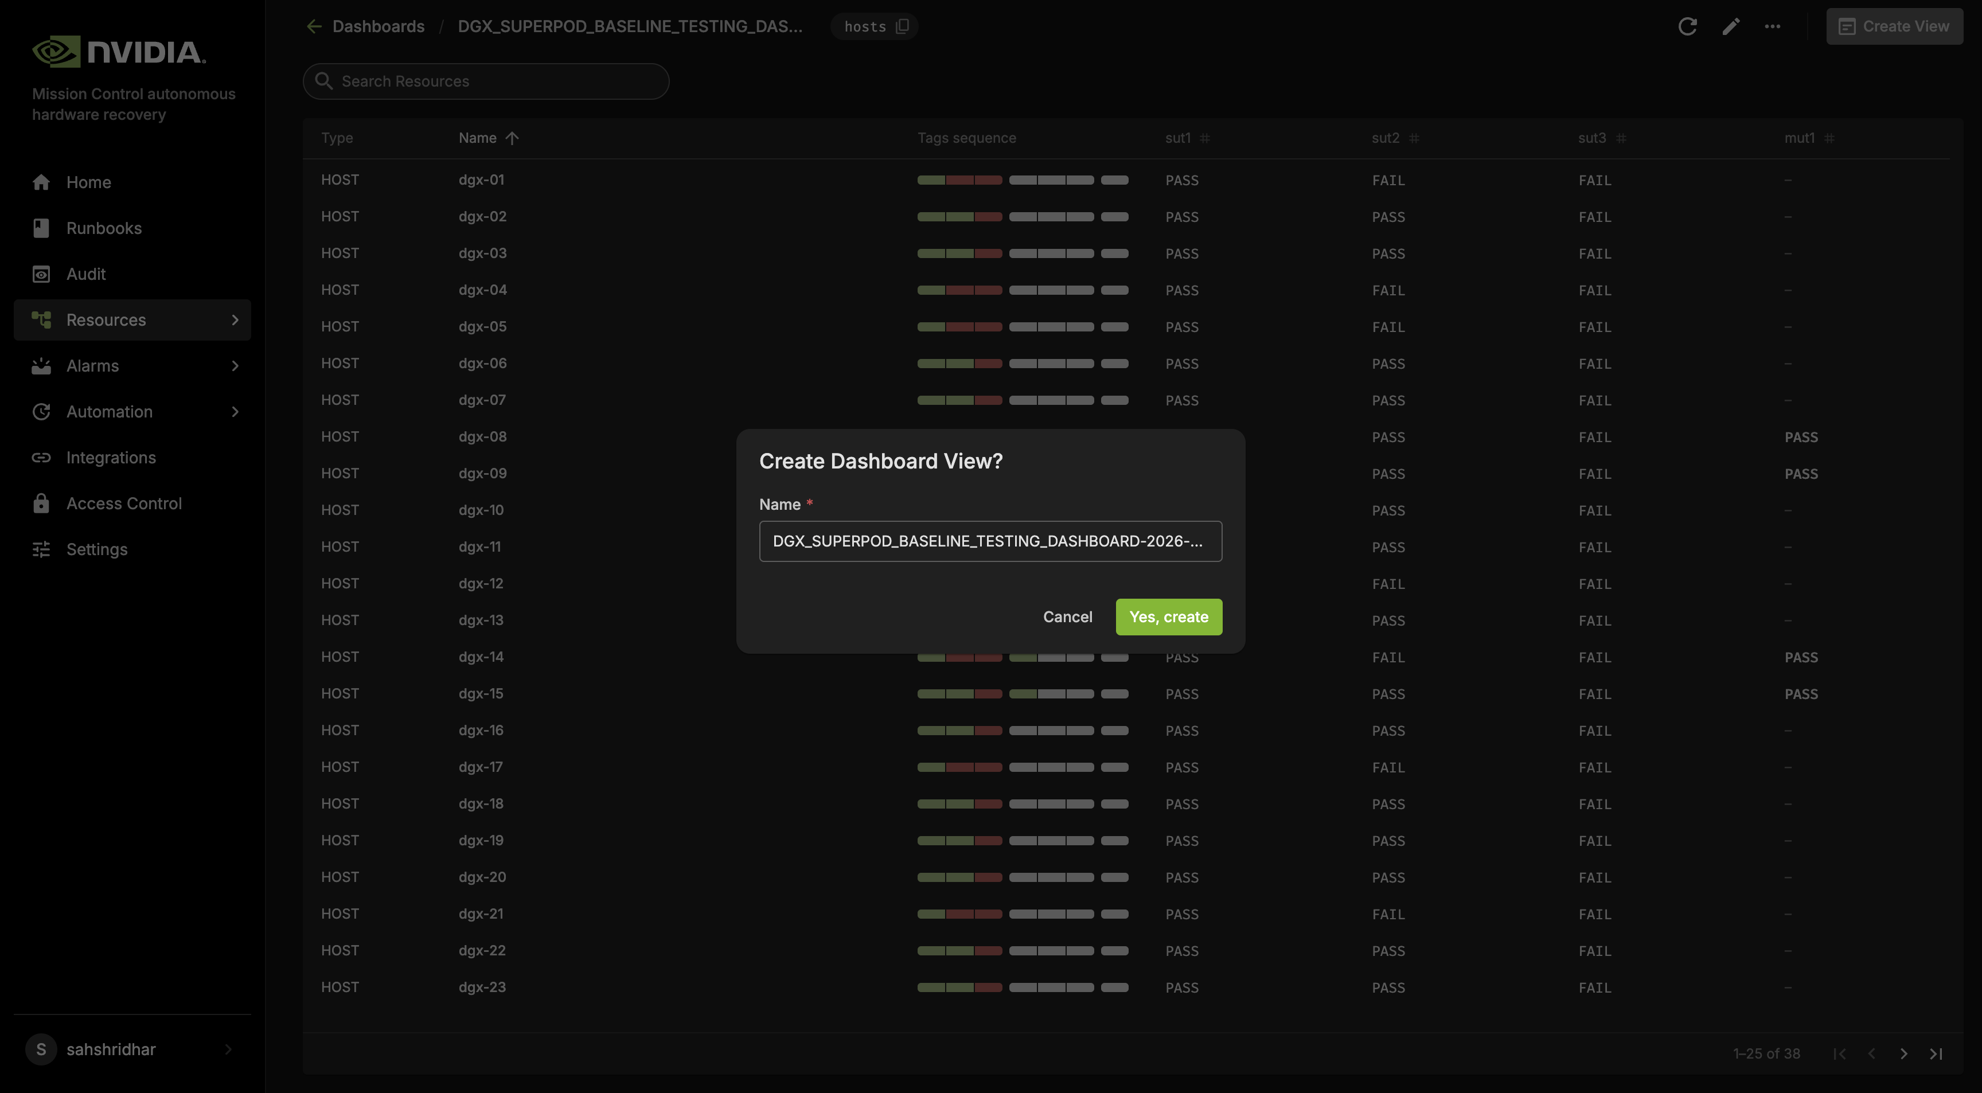Open the more options ellipsis menu
The height and width of the screenshot is (1093, 1982).
[x=1773, y=26]
